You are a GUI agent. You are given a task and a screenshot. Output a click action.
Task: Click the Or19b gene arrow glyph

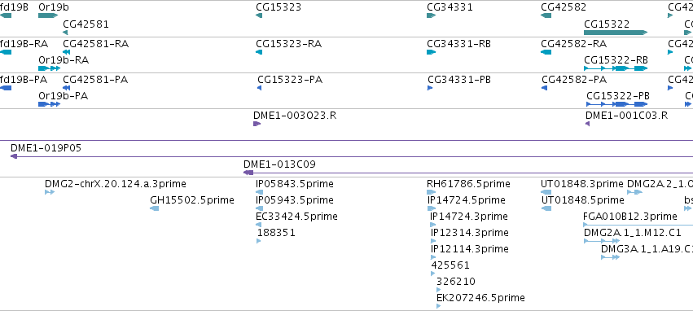click(x=48, y=15)
